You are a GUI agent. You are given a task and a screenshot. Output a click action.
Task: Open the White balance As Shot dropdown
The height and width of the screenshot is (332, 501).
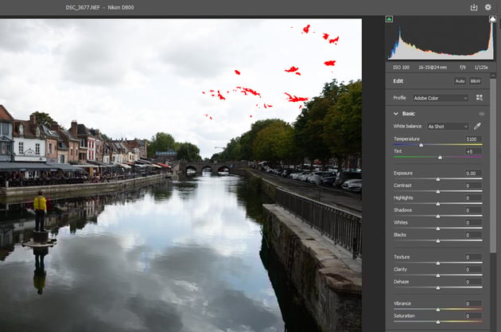449,126
